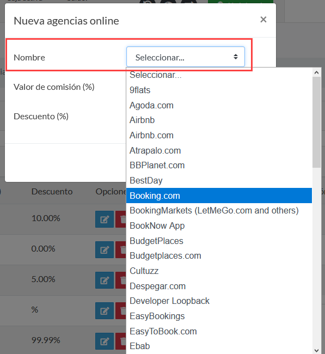Pick BookNow App from the list

(219, 225)
